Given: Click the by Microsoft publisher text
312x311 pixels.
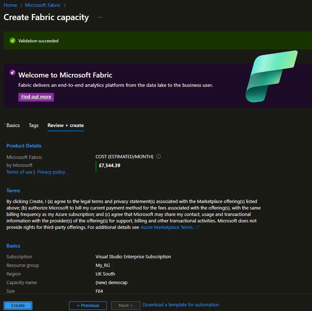Looking at the screenshot, I should (x=19, y=165).
